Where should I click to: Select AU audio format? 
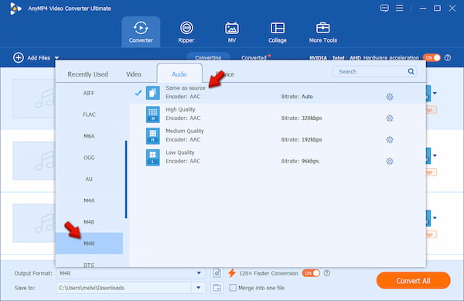tap(89, 179)
